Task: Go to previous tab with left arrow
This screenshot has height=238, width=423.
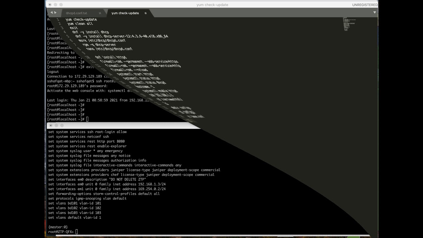Action: [x=52, y=13]
